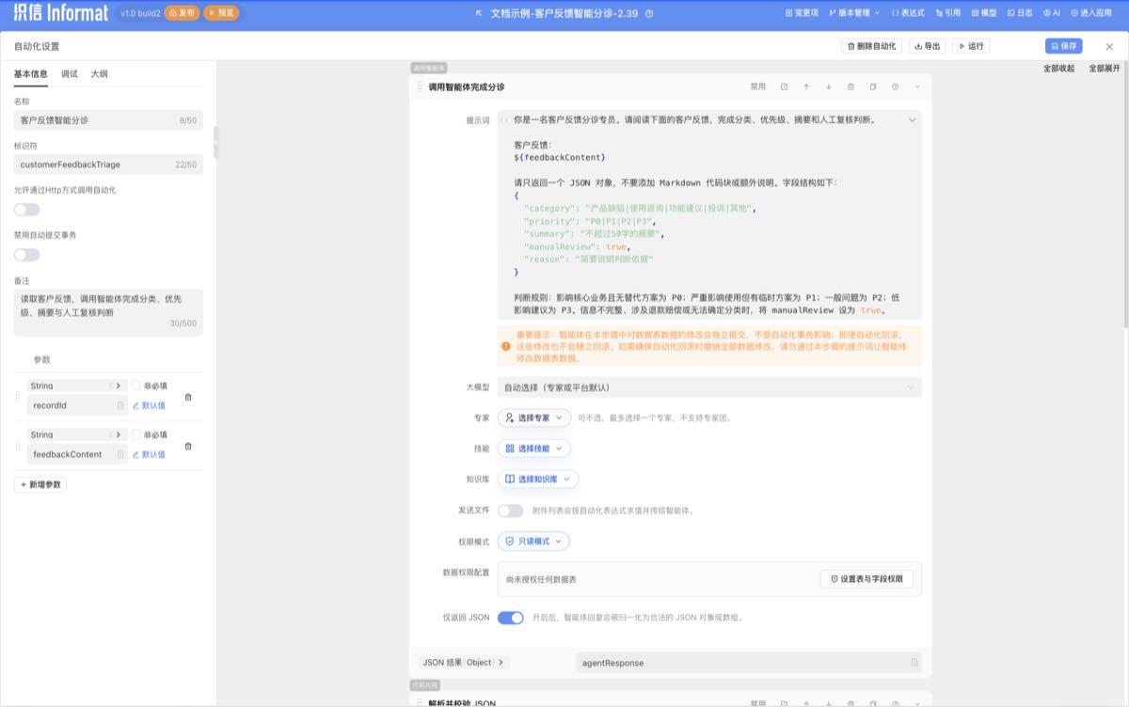The image size is (1129, 707).
Task: Toggle 禁用自动提交事务 switch
Action: tap(26, 255)
